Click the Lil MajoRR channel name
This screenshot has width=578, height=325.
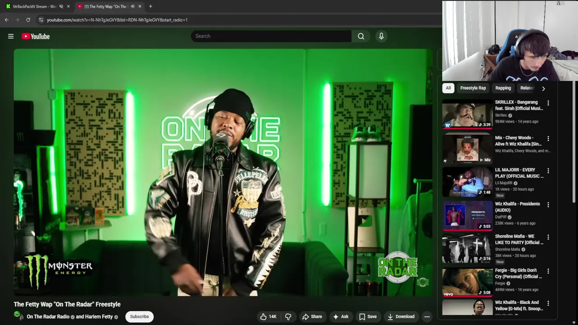503,183
